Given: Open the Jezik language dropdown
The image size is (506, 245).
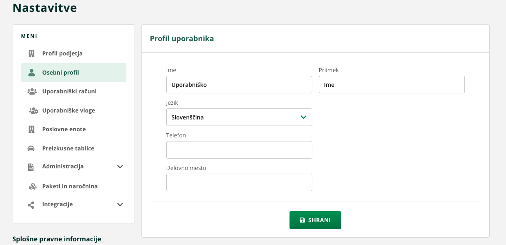Looking at the screenshot, I should (x=239, y=117).
